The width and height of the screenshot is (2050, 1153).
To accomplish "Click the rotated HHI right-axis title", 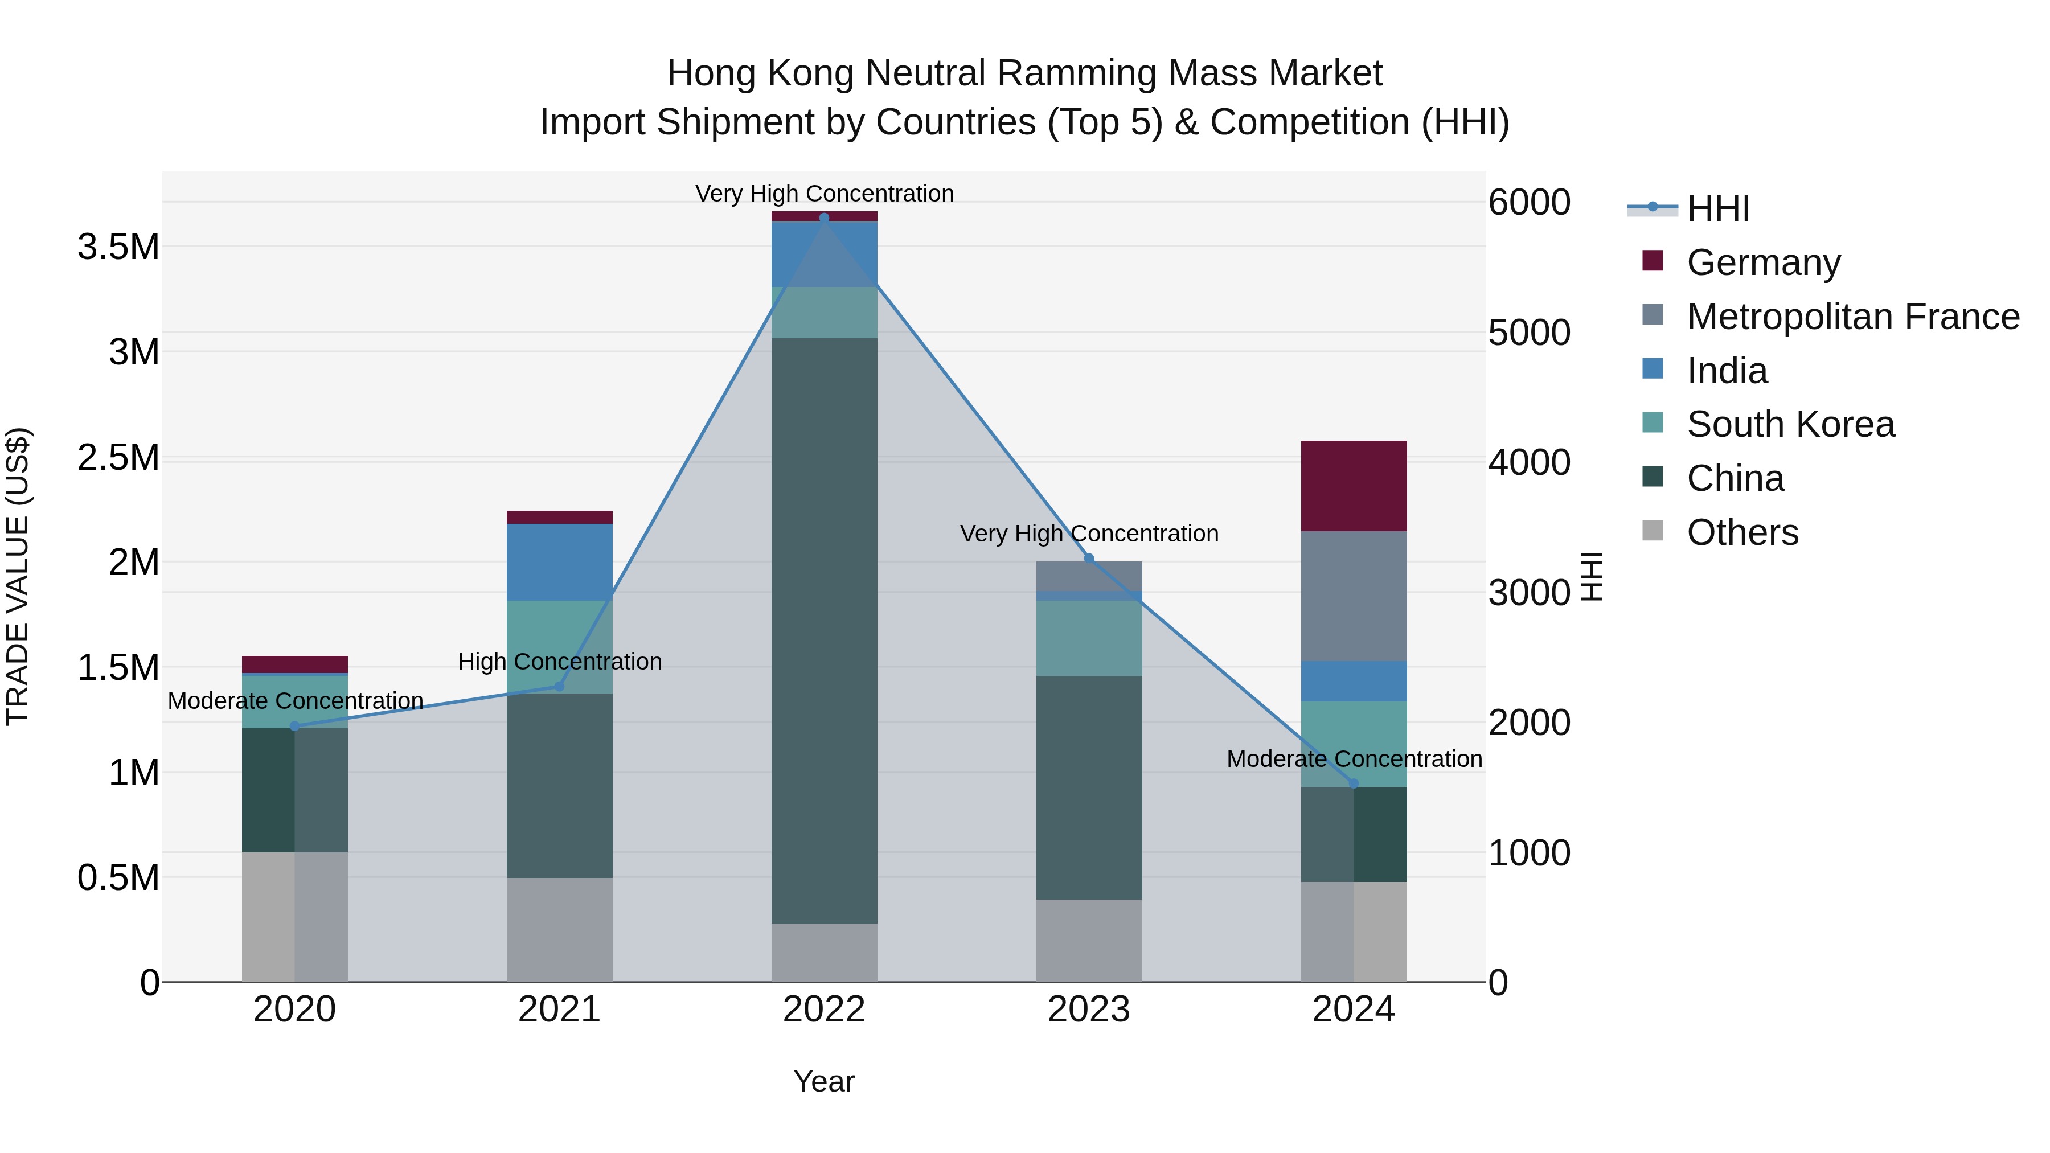I will tap(1591, 576).
